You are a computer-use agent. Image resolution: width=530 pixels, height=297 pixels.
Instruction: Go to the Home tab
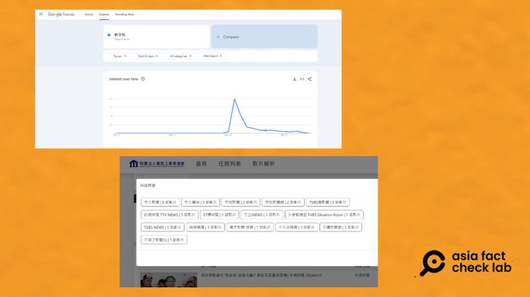[x=89, y=14]
